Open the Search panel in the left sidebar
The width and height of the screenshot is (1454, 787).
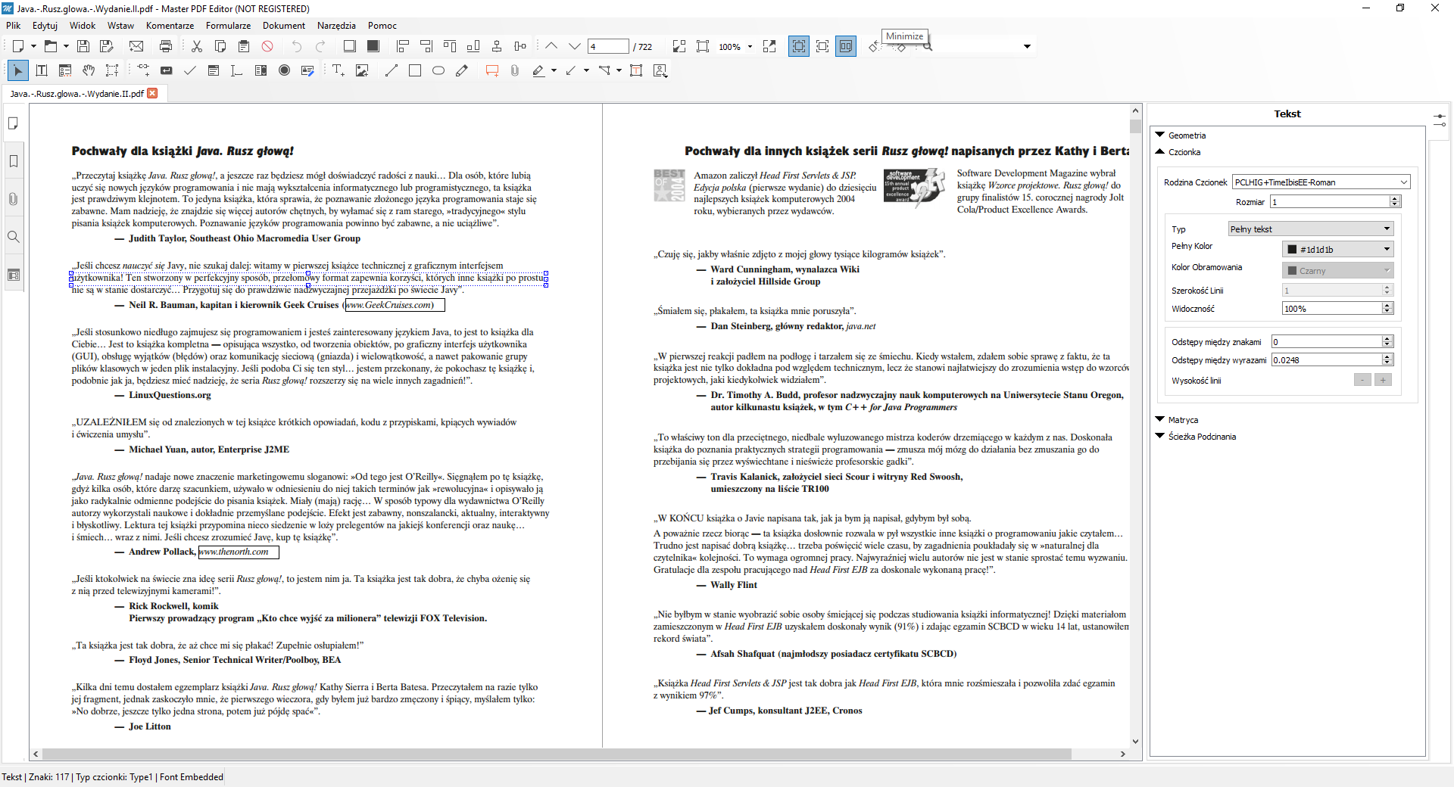[x=14, y=237]
